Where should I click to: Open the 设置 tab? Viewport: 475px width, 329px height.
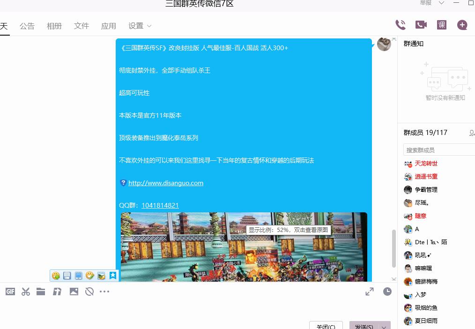pos(136,26)
